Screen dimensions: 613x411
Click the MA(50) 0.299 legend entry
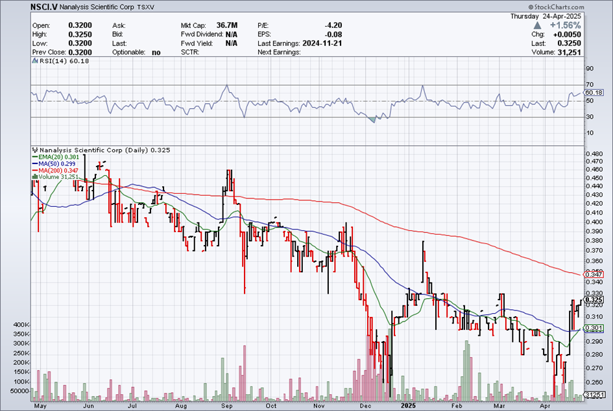click(54, 164)
